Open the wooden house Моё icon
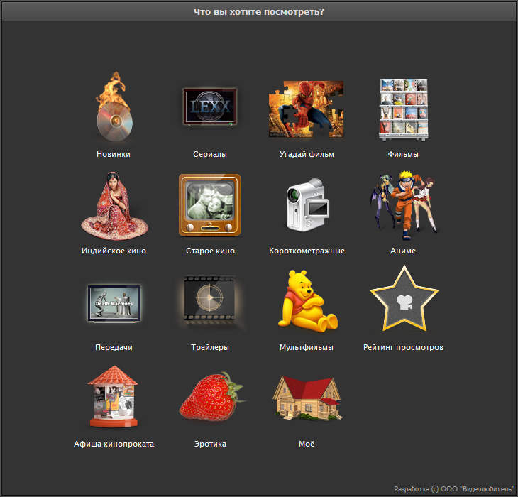 [x=307, y=398]
